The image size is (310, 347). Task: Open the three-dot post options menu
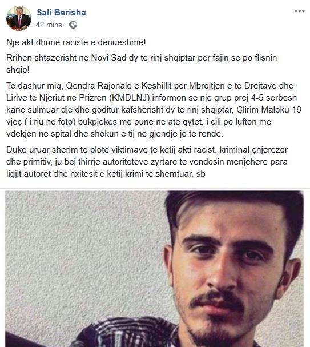pyautogui.click(x=299, y=11)
